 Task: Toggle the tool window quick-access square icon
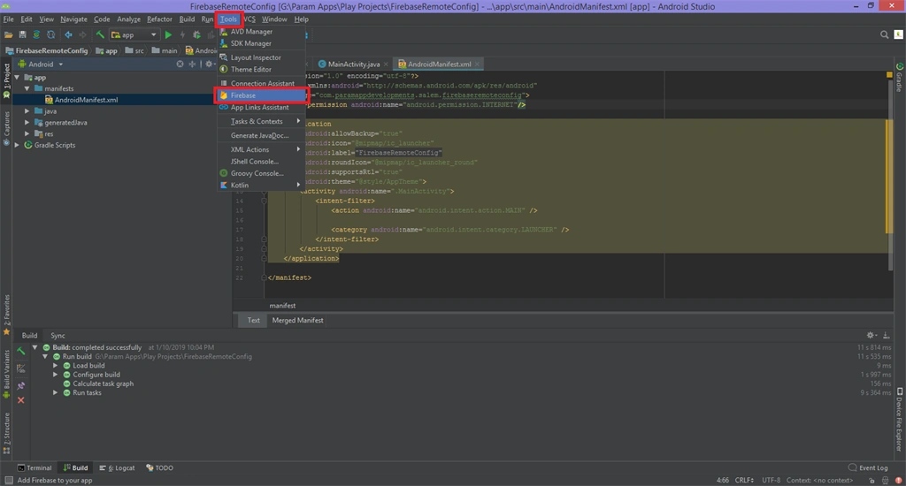pyautogui.click(x=8, y=480)
